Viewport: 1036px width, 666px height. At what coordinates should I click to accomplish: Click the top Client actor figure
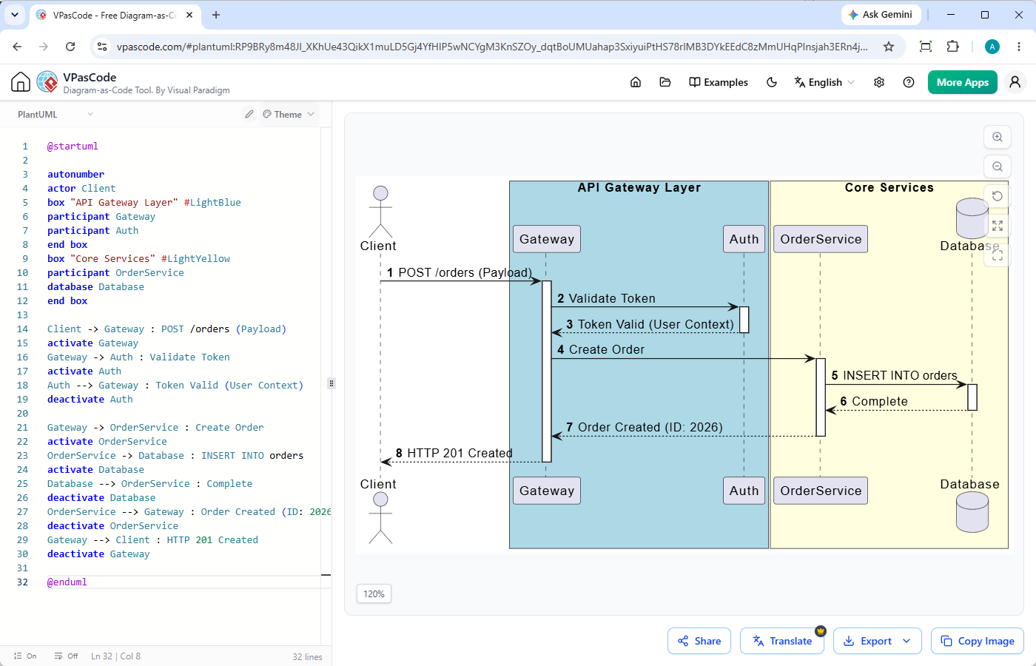380,212
